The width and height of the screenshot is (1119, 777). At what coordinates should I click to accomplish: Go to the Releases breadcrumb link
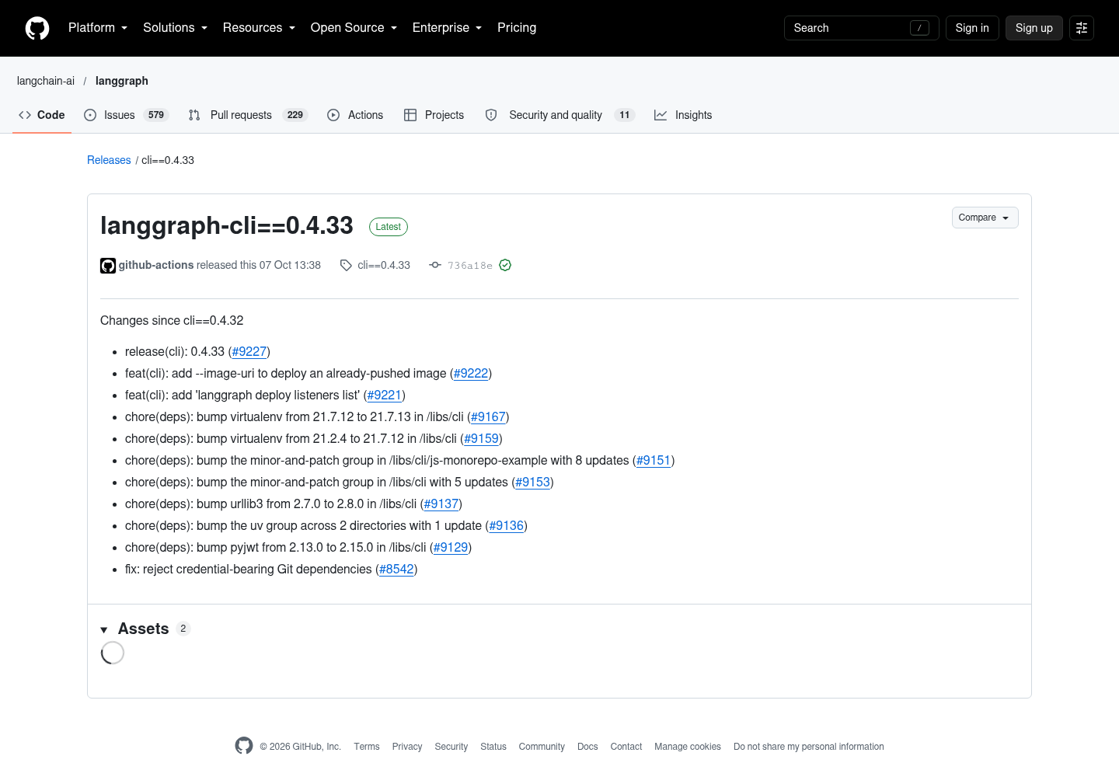[109, 160]
